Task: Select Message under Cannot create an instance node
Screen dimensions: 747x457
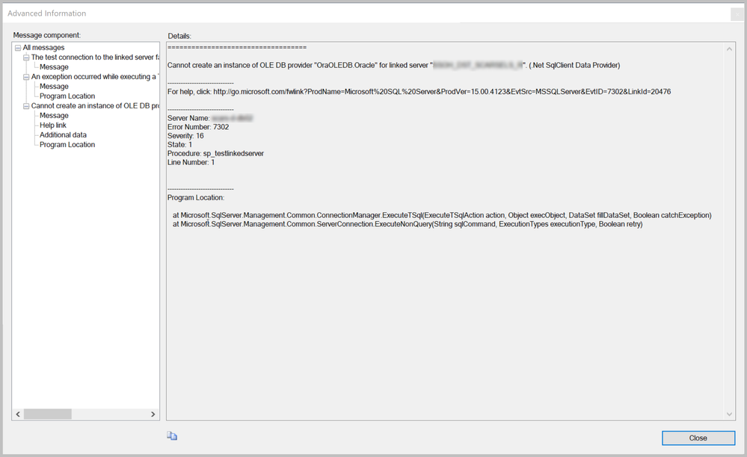Action: [x=54, y=116]
